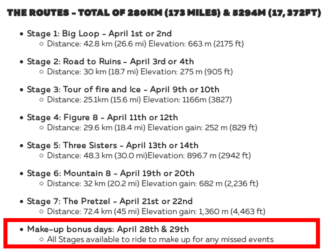
Task: Select Make-up bonus days April 28th & 29th
Action: click(x=108, y=229)
